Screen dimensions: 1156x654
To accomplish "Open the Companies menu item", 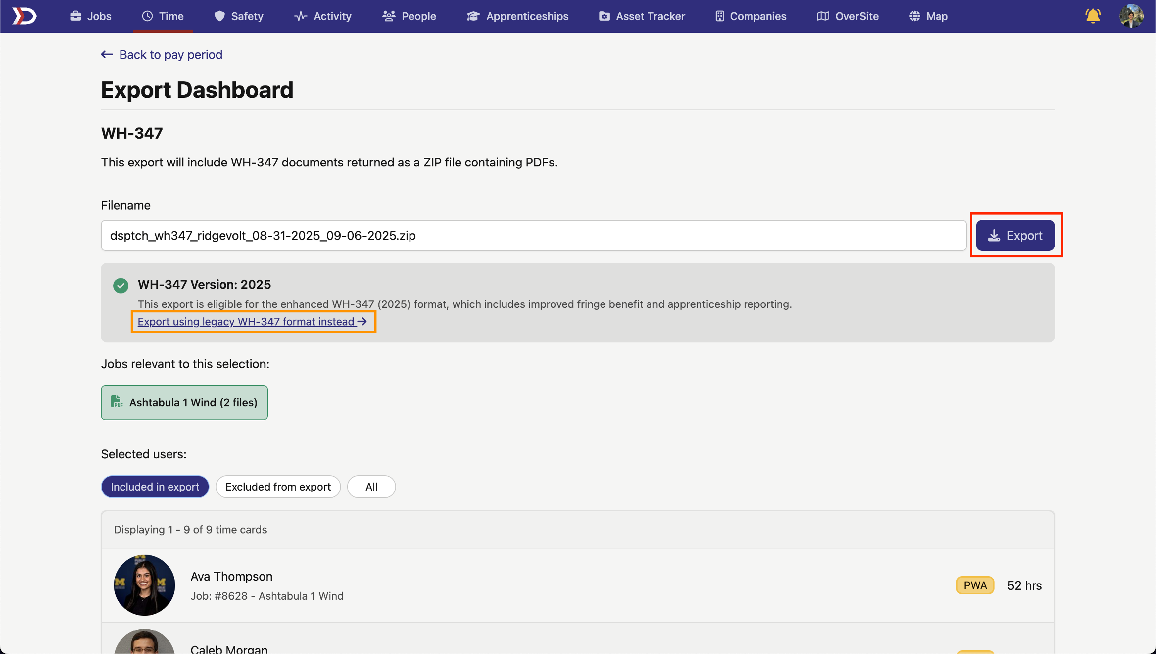I will click(750, 16).
